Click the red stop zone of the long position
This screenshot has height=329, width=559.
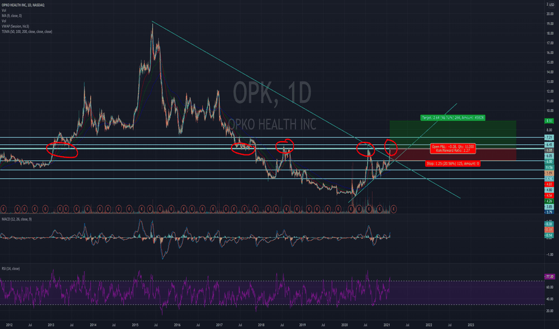pos(453,155)
